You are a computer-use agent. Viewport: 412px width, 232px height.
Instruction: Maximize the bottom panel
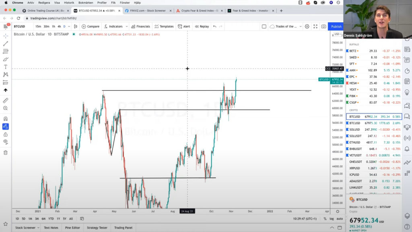point(340,228)
